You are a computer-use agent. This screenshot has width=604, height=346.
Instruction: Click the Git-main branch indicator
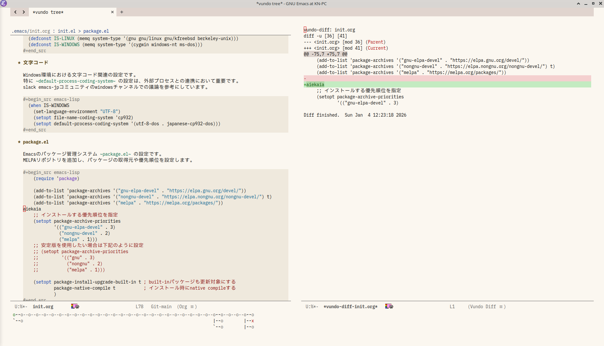click(x=161, y=307)
